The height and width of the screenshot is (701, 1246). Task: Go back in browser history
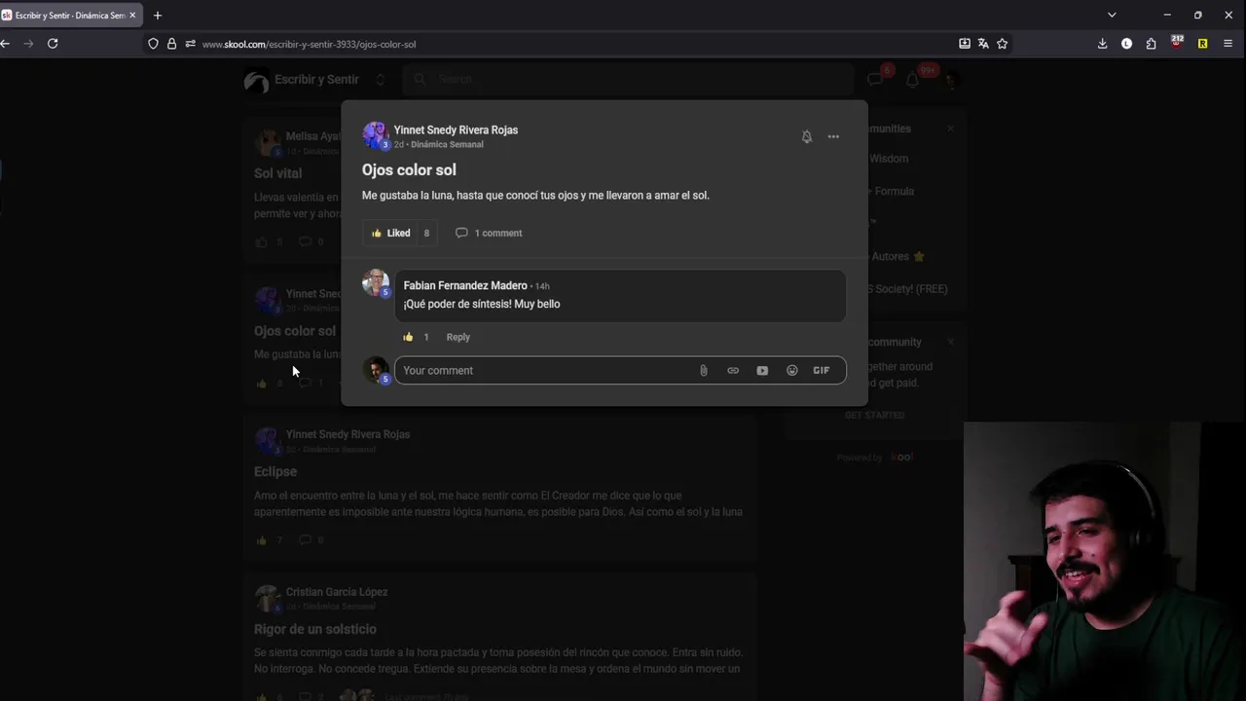[x=5, y=43]
